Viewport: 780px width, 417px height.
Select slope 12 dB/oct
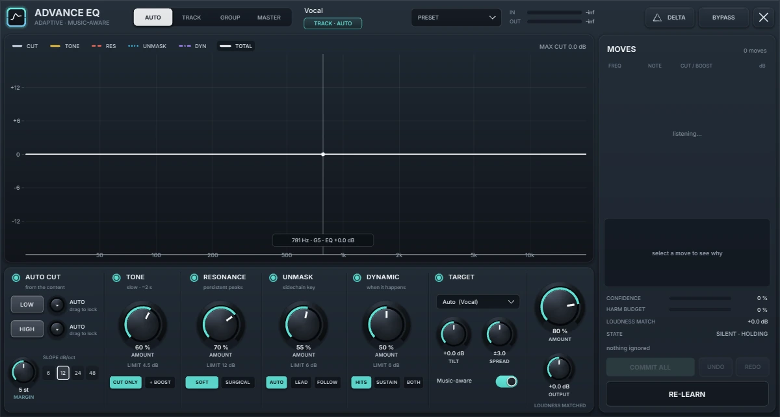click(63, 373)
